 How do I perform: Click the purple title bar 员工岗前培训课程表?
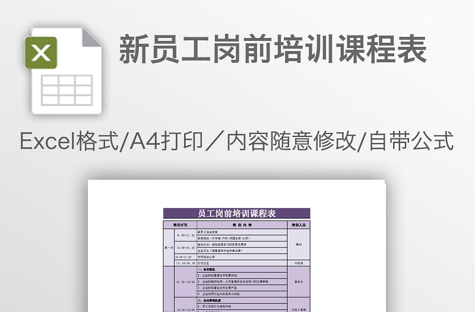coord(236,214)
